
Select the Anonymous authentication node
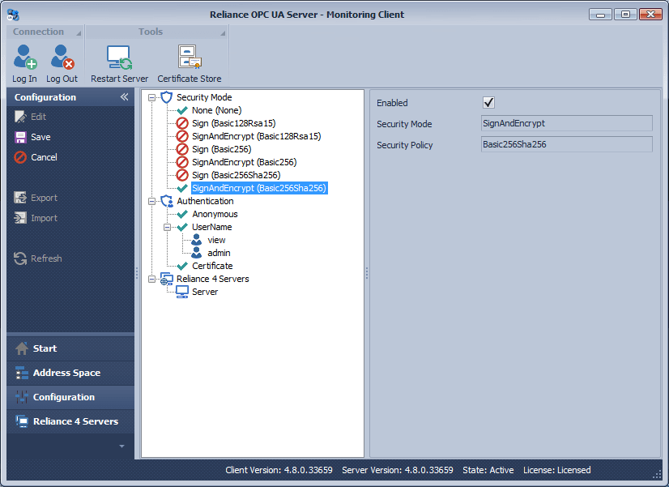click(x=214, y=214)
